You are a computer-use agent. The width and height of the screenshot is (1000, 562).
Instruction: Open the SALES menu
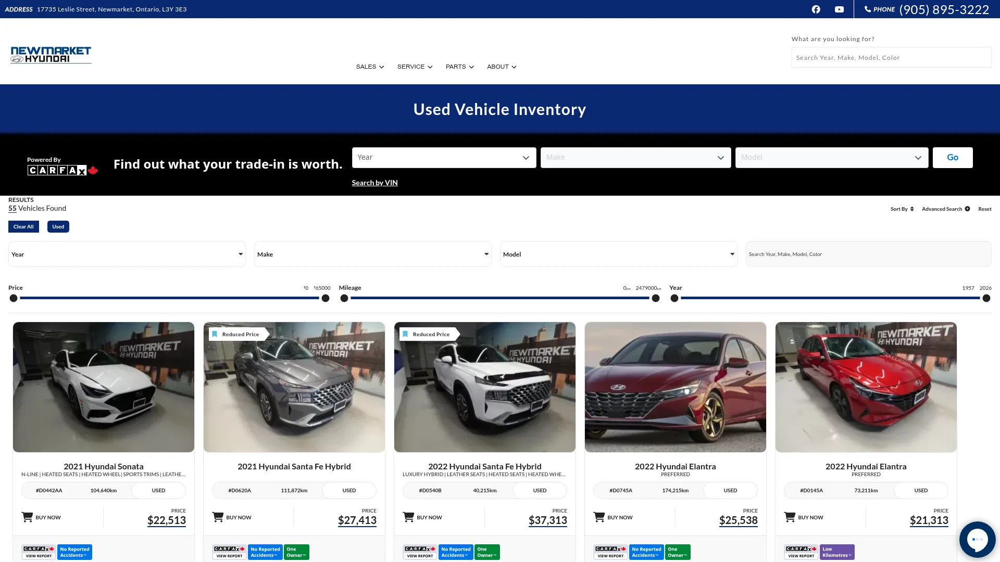click(370, 67)
